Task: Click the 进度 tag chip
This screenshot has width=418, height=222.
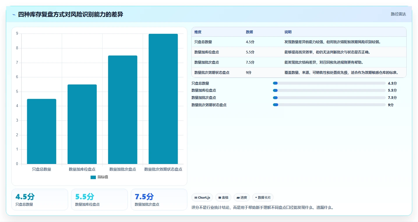Action: coord(242,197)
